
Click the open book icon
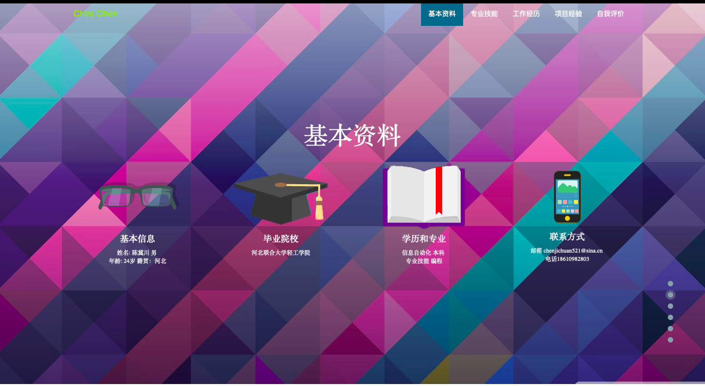pyautogui.click(x=423, y=195)
